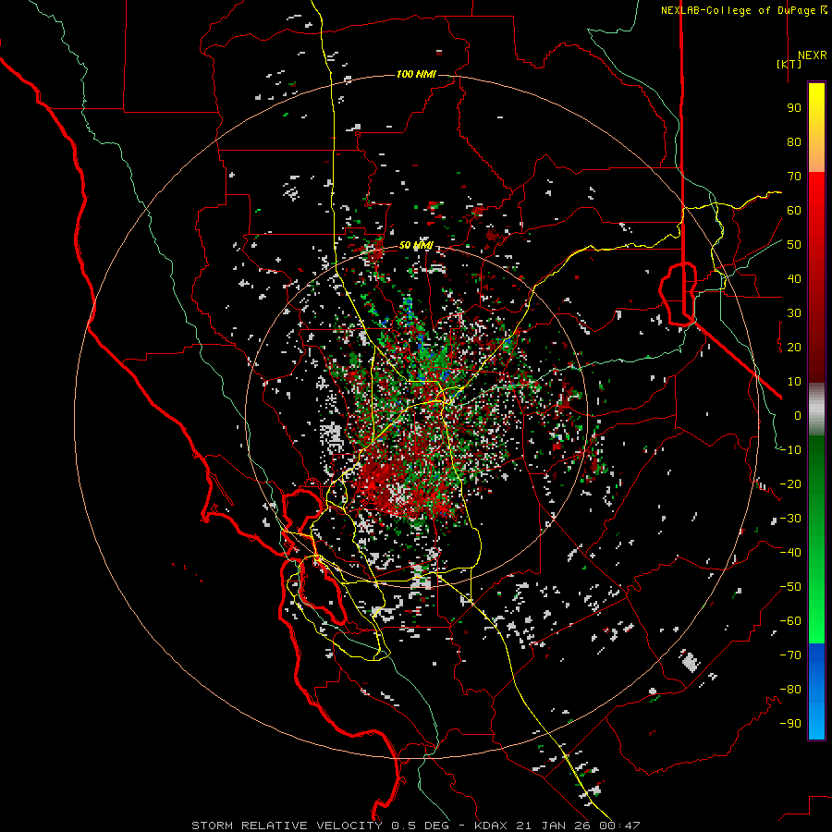
Task: Click the yellow top segment of color bar
Action: pos(816,128)
